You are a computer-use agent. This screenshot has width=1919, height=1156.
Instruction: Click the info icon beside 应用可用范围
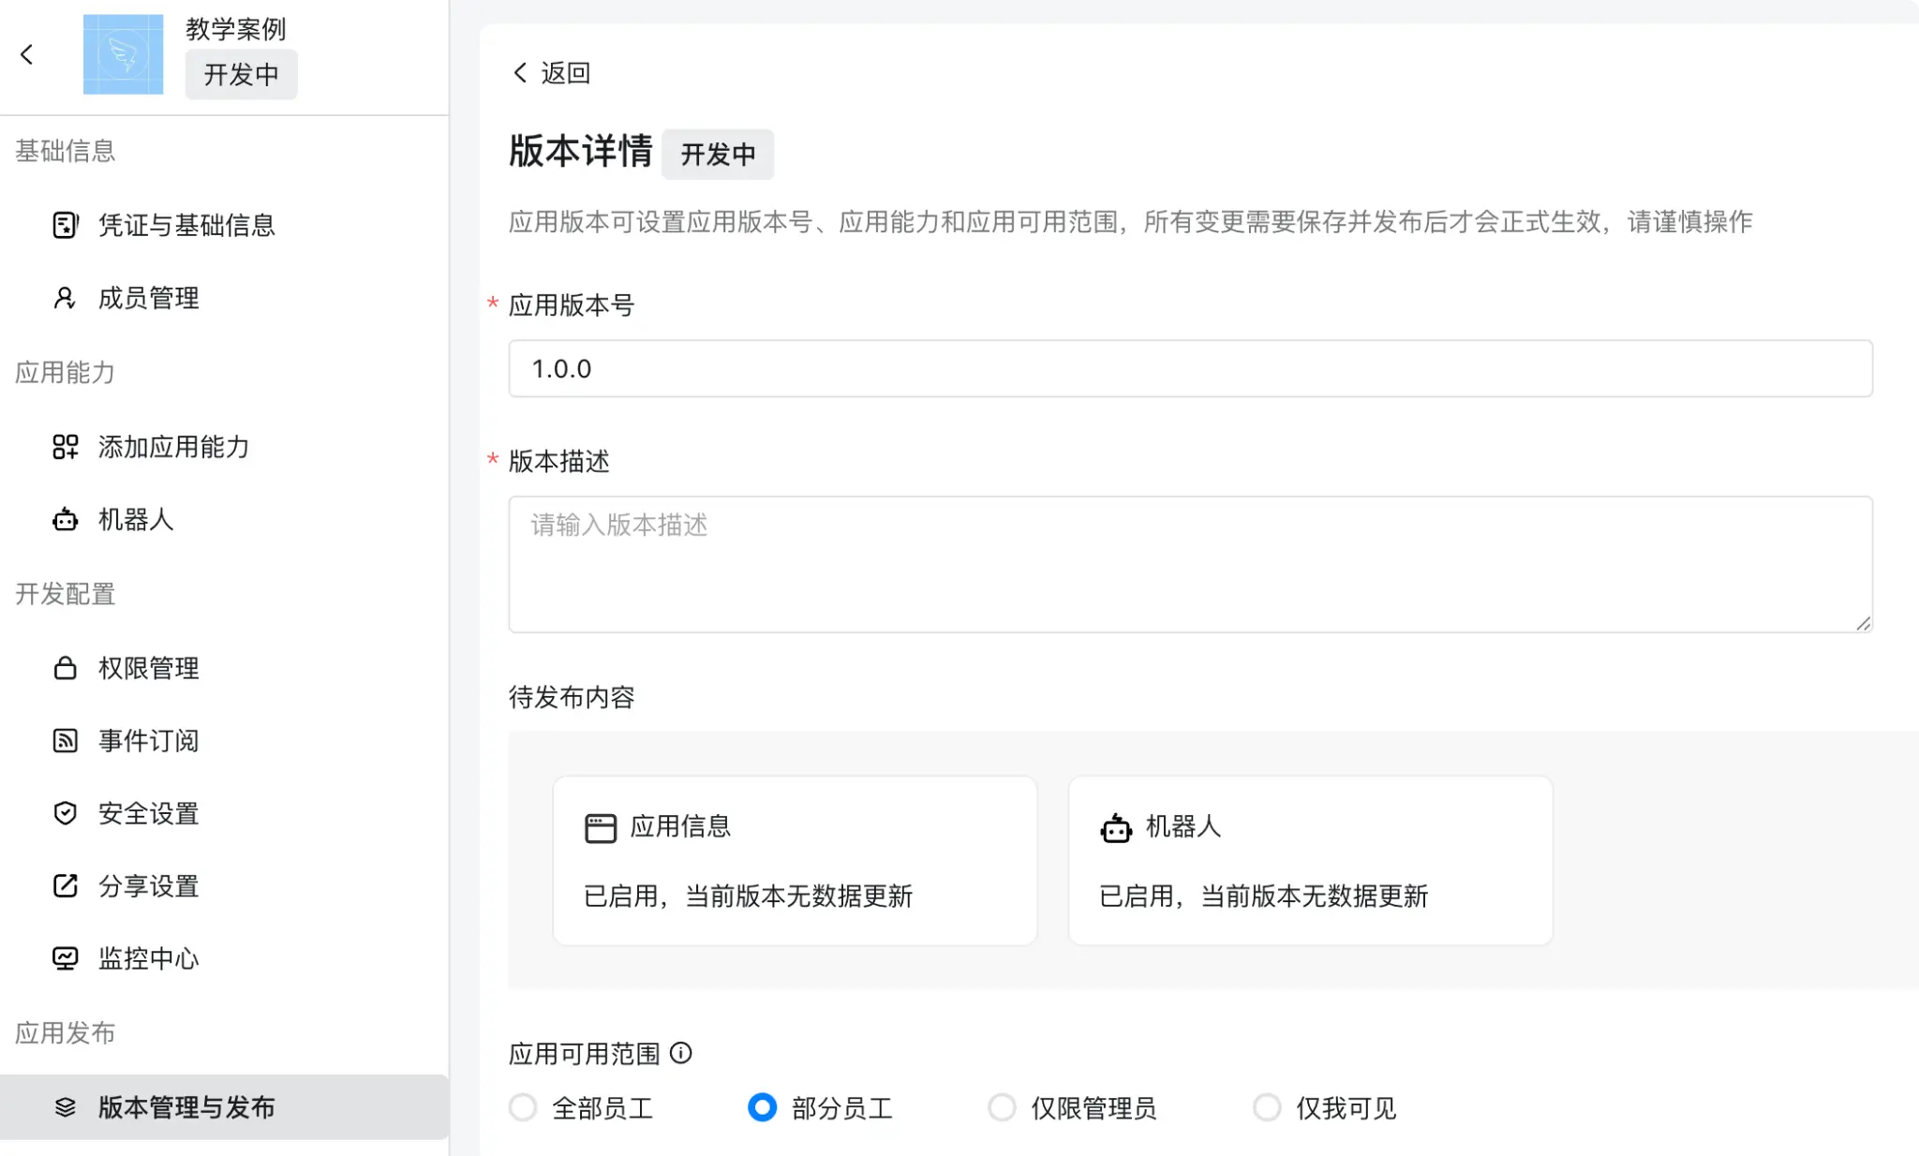(x=681, y=1053)
